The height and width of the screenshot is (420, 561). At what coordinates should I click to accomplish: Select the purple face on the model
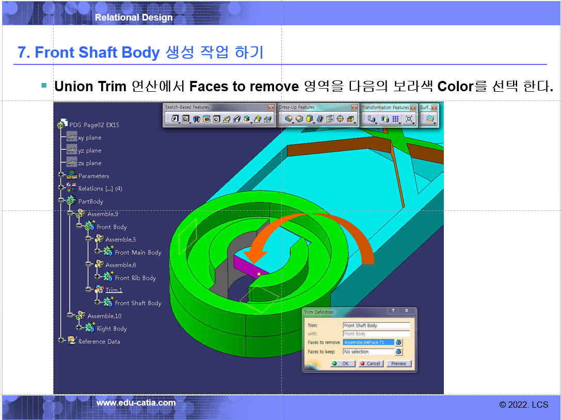(251, 264)
